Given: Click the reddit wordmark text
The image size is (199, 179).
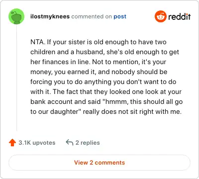Looking at the screenshot, I should [x=179, y=16].
